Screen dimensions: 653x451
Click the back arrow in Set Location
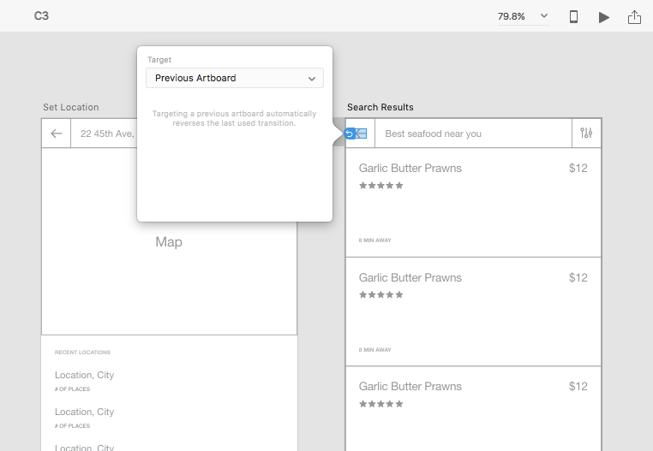coord(57,134)
